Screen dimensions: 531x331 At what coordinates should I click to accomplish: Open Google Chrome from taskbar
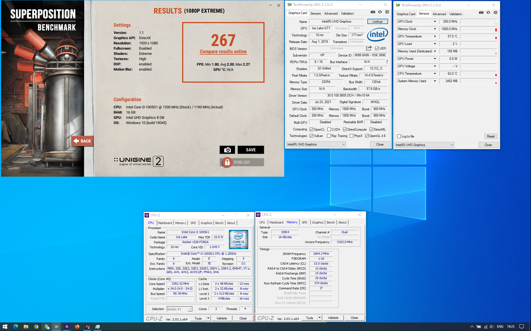[36, 327]
